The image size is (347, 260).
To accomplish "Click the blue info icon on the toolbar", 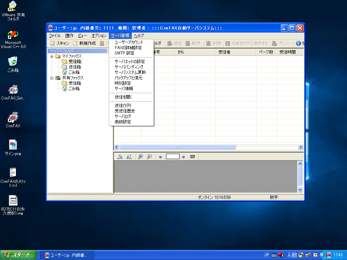I will point(299,43).
